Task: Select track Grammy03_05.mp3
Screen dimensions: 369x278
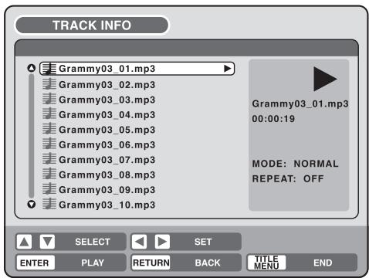Action: click(x=107, y=130)
